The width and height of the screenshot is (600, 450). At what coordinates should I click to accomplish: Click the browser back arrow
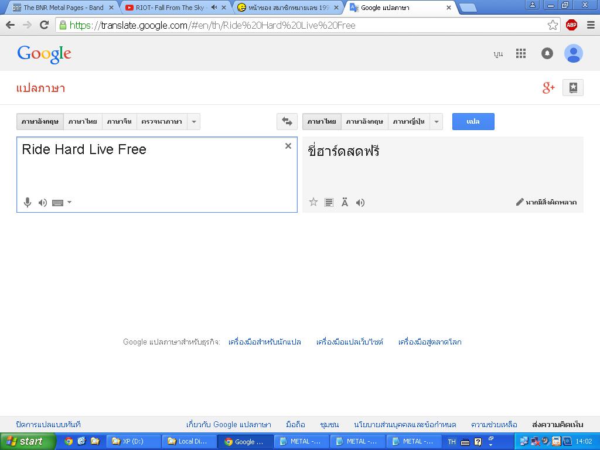11,25
